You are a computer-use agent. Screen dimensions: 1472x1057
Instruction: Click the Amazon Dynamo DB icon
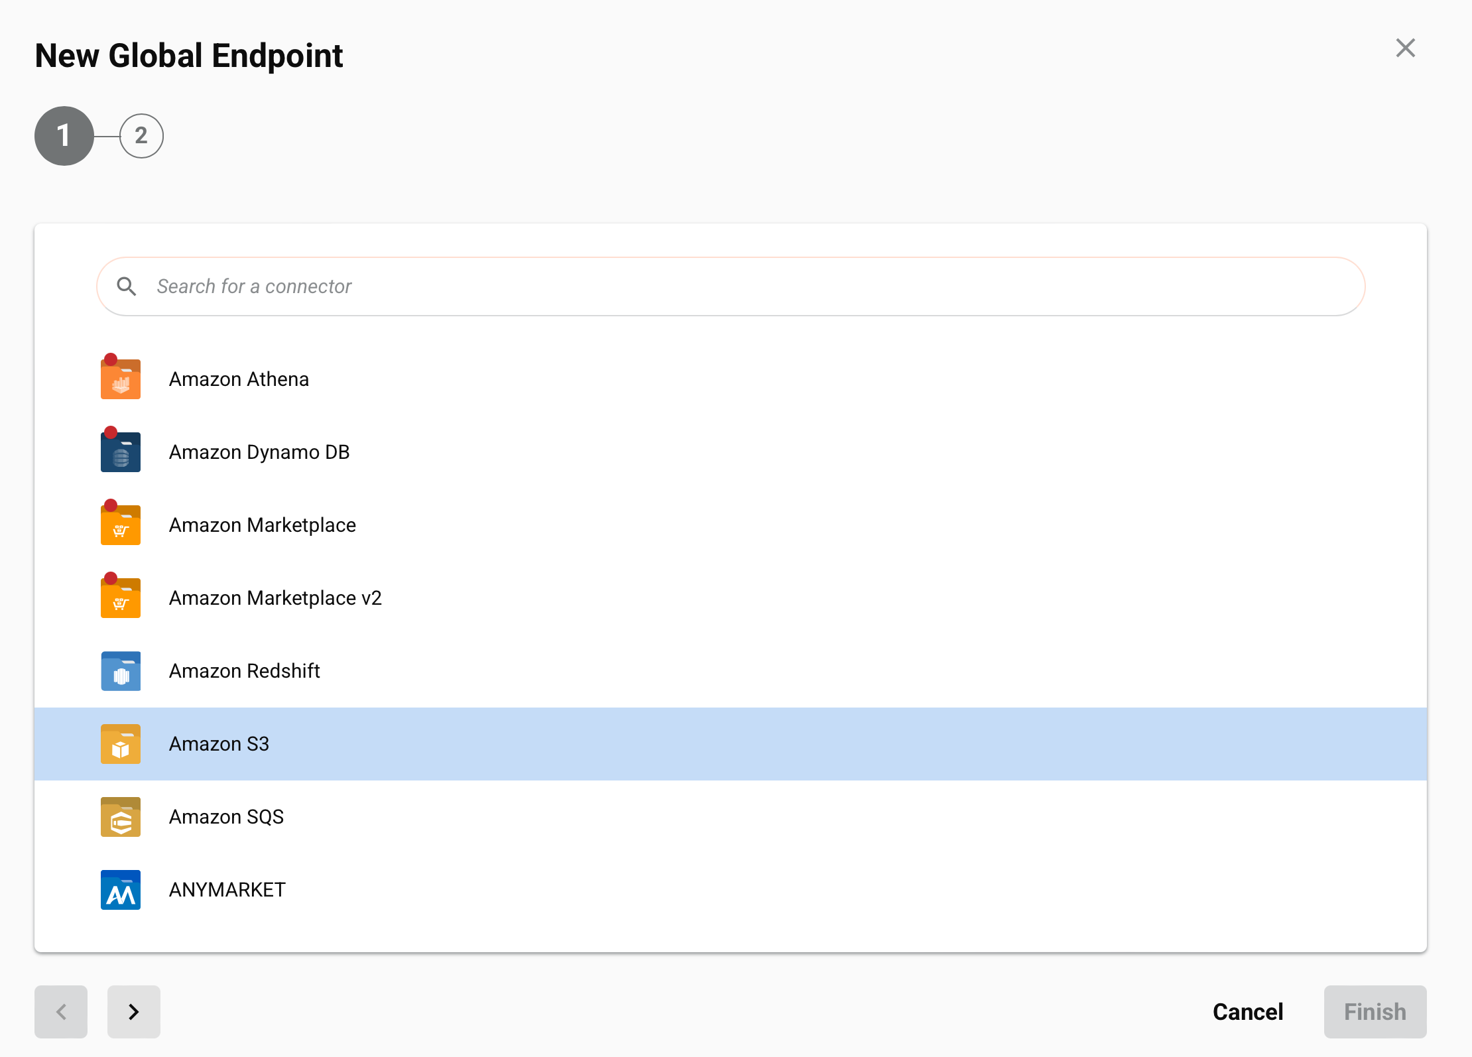coord(120,452)
